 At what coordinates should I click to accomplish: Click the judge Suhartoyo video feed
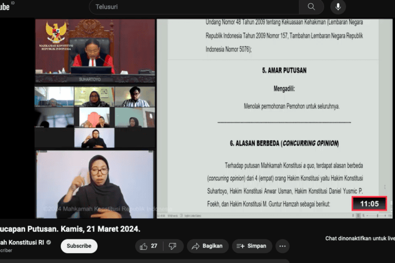[95, 51]
